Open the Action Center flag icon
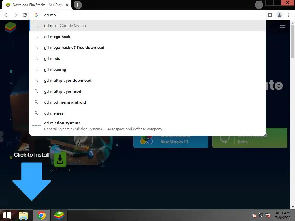The image size is (295, 221). (x=268, y=215)
